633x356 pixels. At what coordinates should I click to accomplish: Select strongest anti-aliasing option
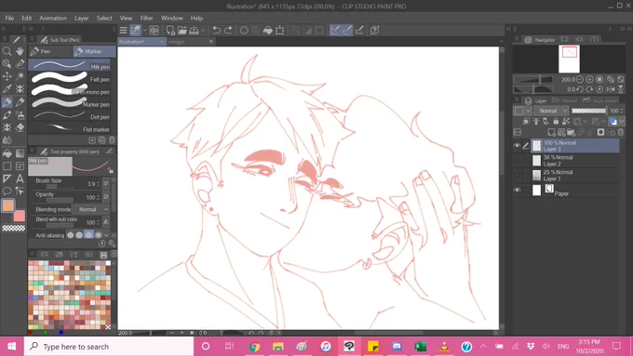point(99,235)
